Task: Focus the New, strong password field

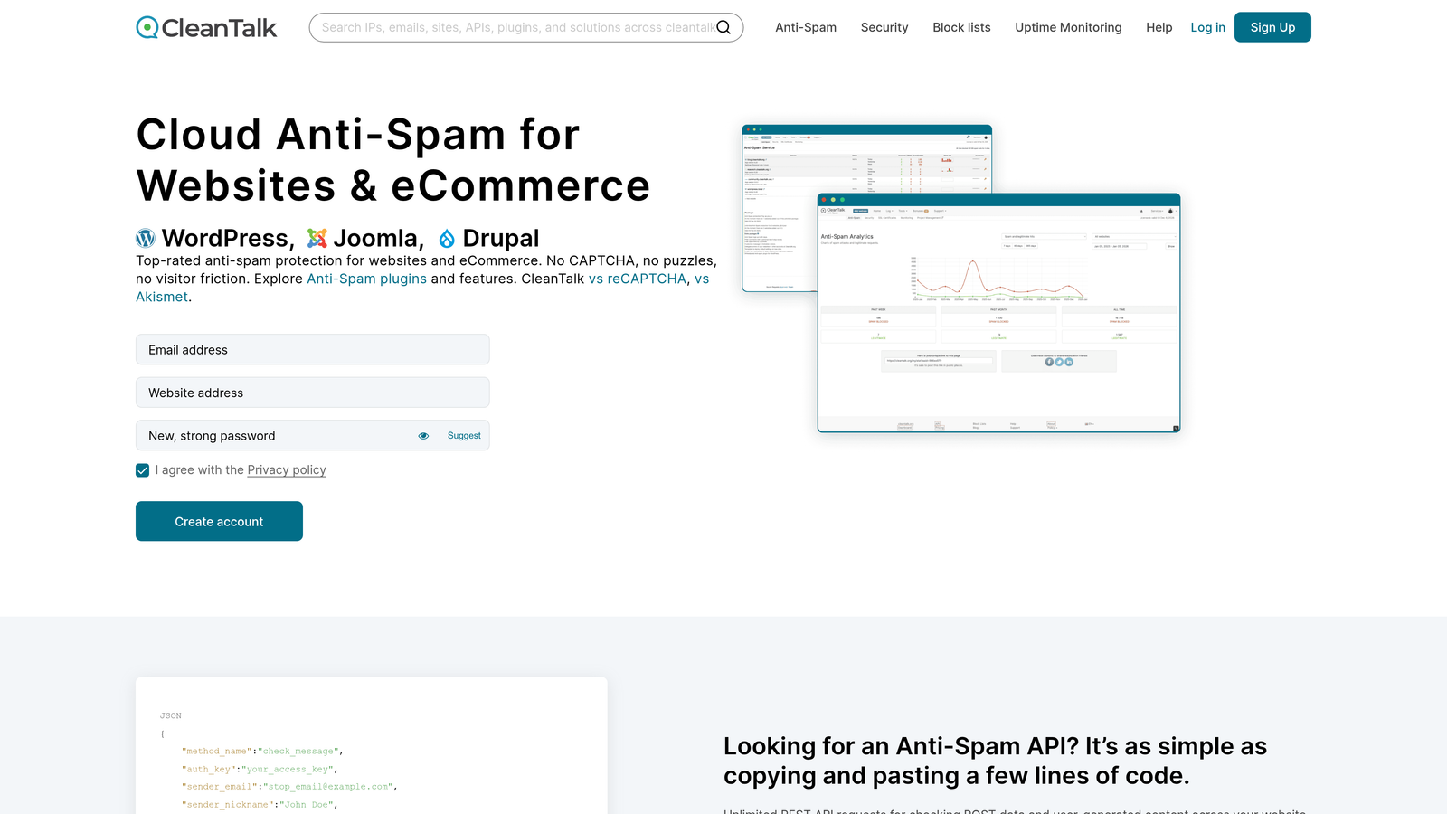Action: [x=313, y=436]
